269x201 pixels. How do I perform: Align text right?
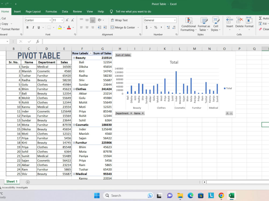pyautogui.click(x=93, y=27)
